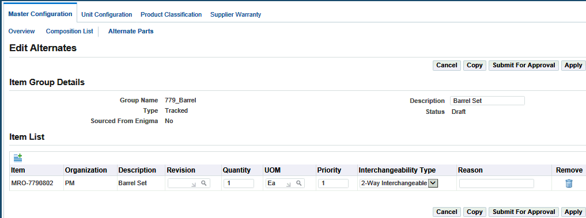Click into the Quantity input field
Viewport: 586px width, 218px height.
pos(239,183)
